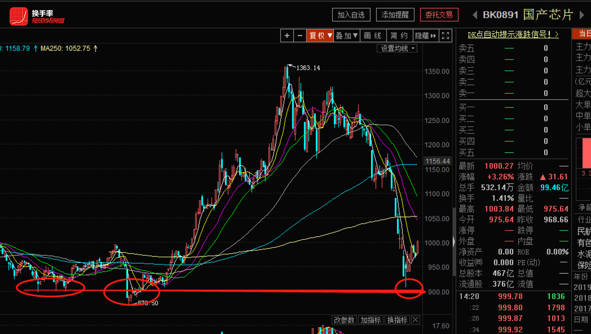
Task: Go to previous sector with left arrow
Action: 474,15
